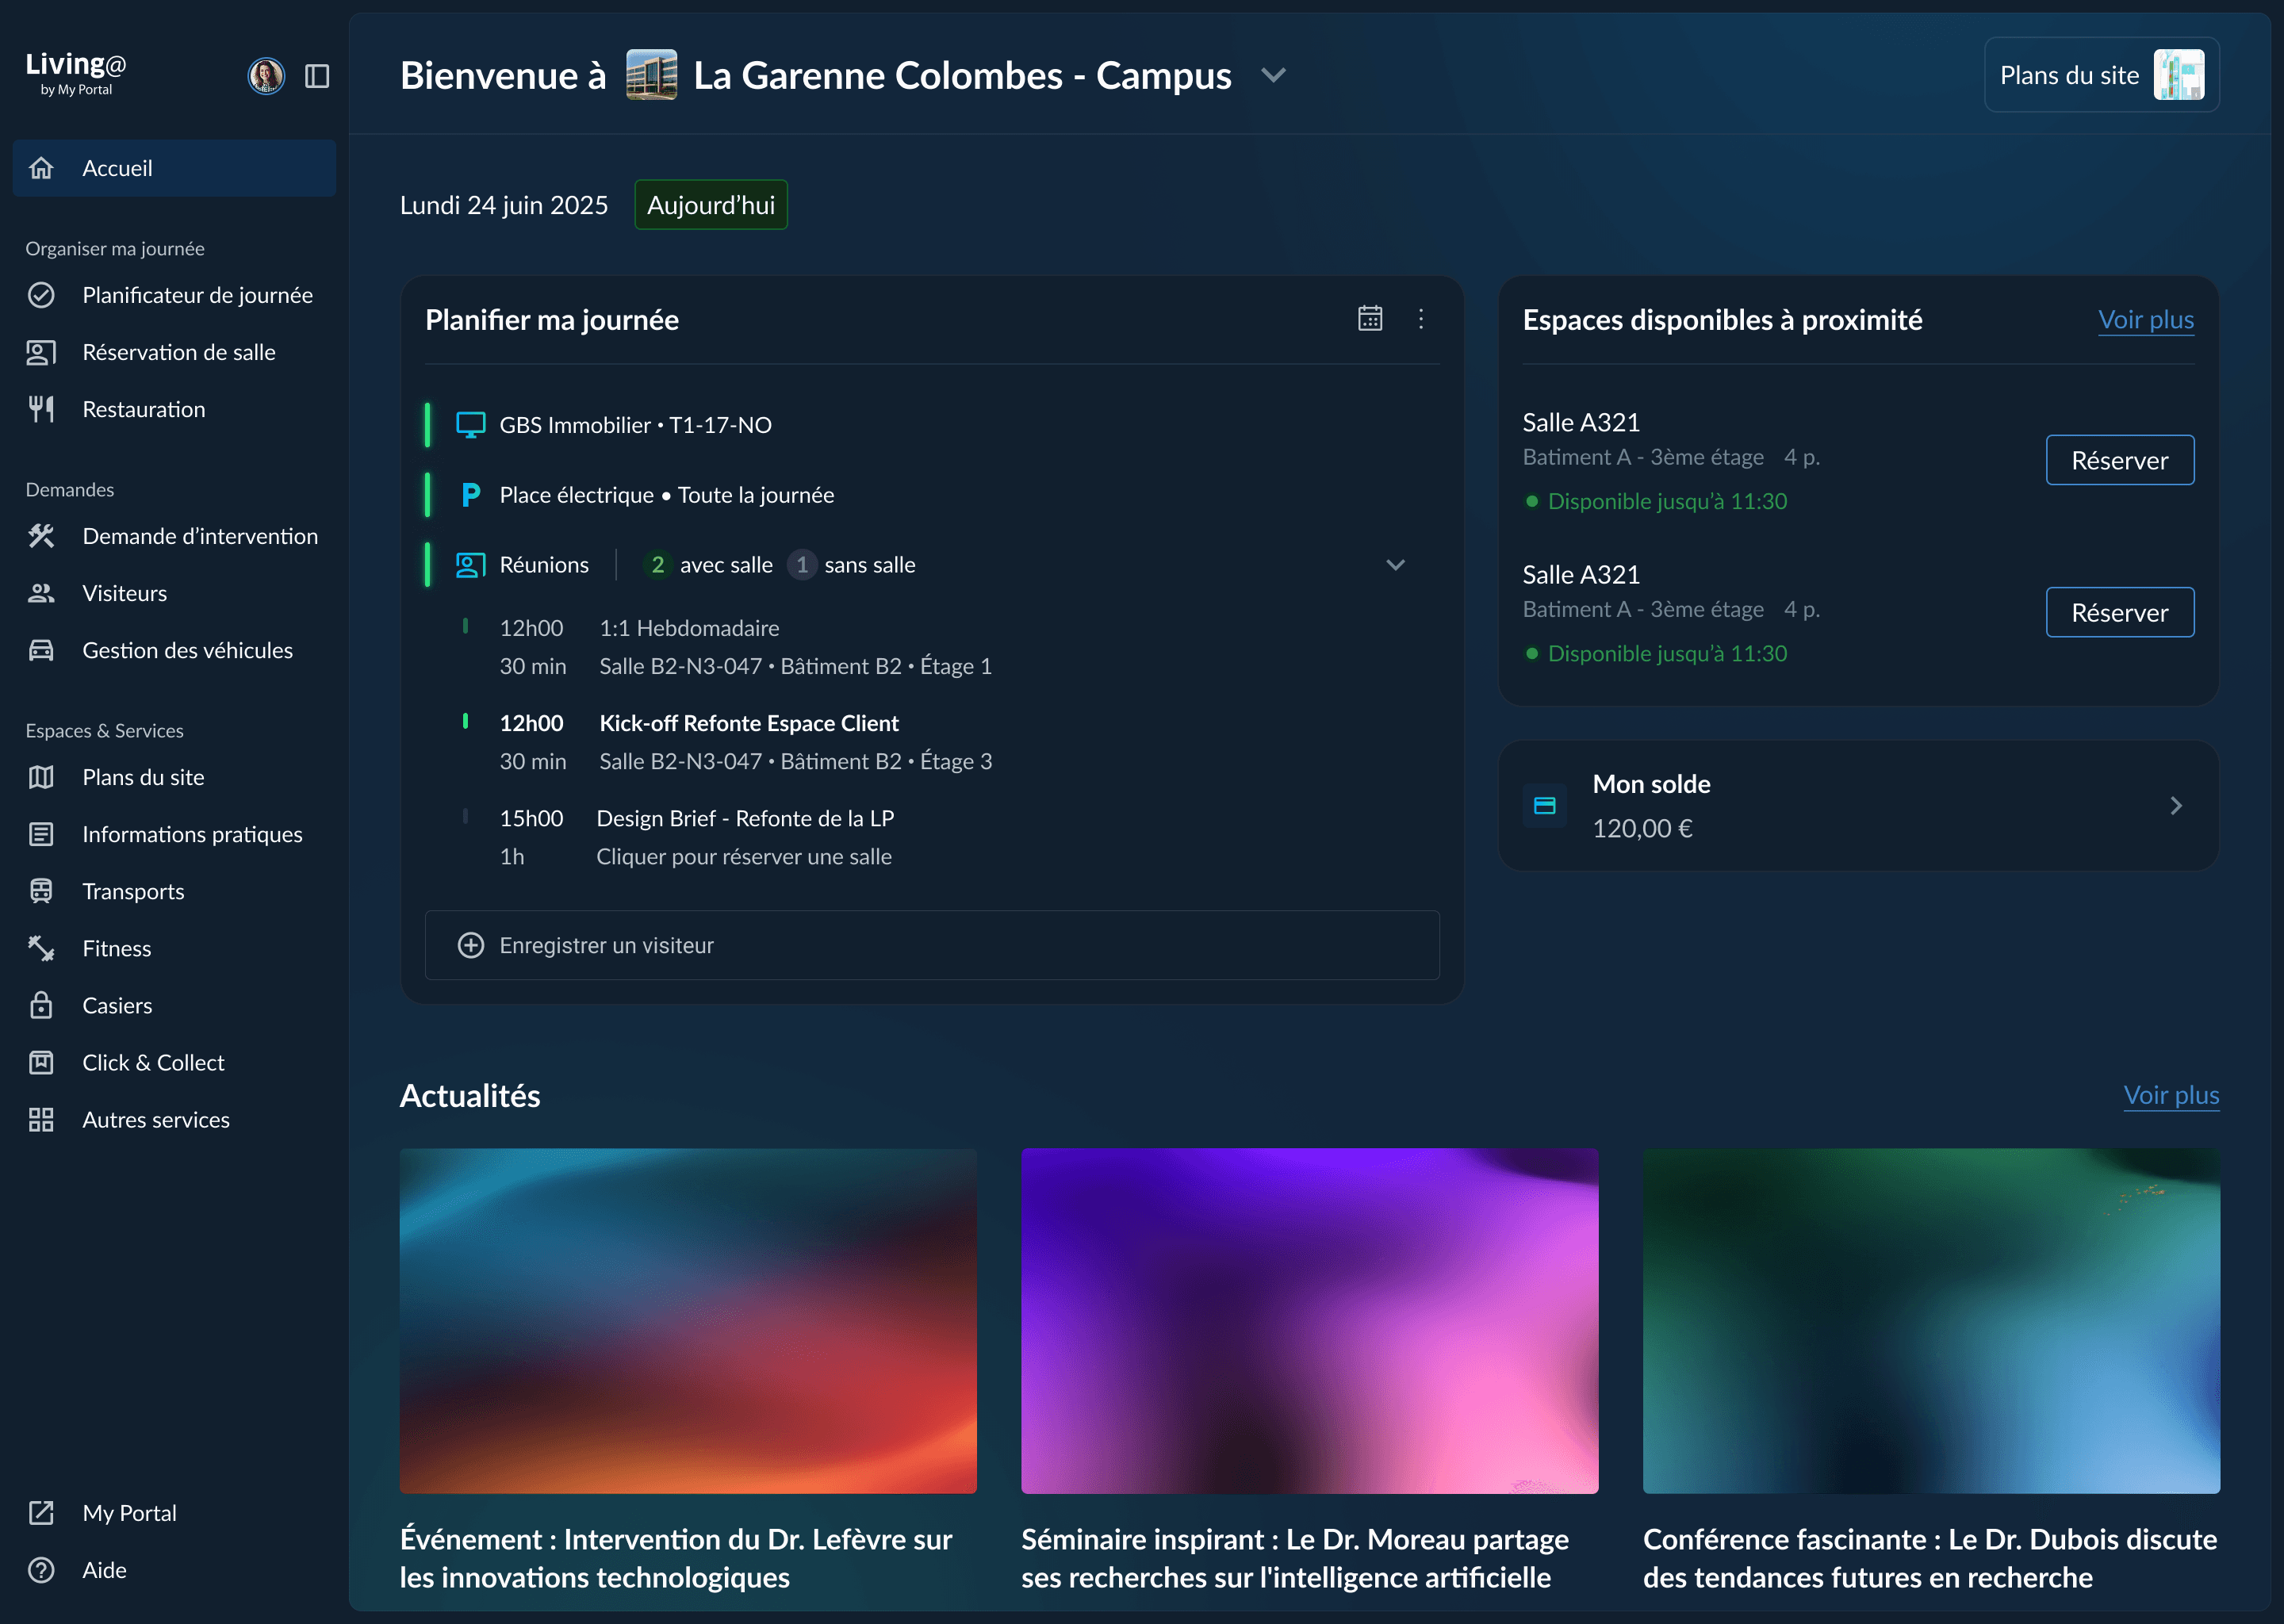Click Voir plus in Actualités

2171,1095
